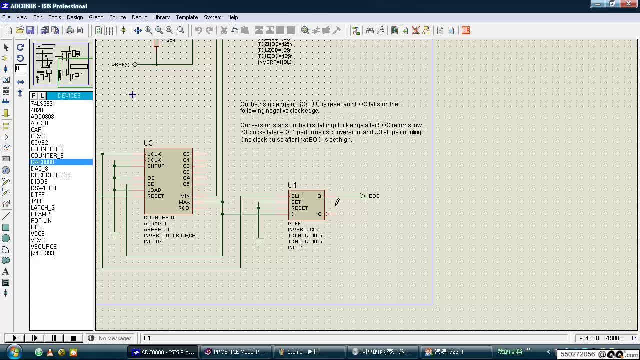This screenshot has width=640, height=360.
Task: Open the File menu
Action: pos(6,17)
